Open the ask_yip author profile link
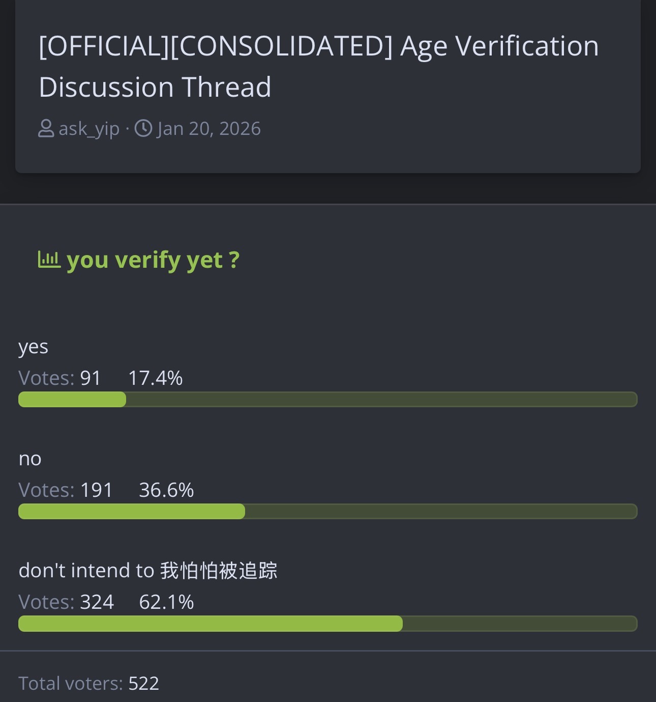 click(89, 129)
